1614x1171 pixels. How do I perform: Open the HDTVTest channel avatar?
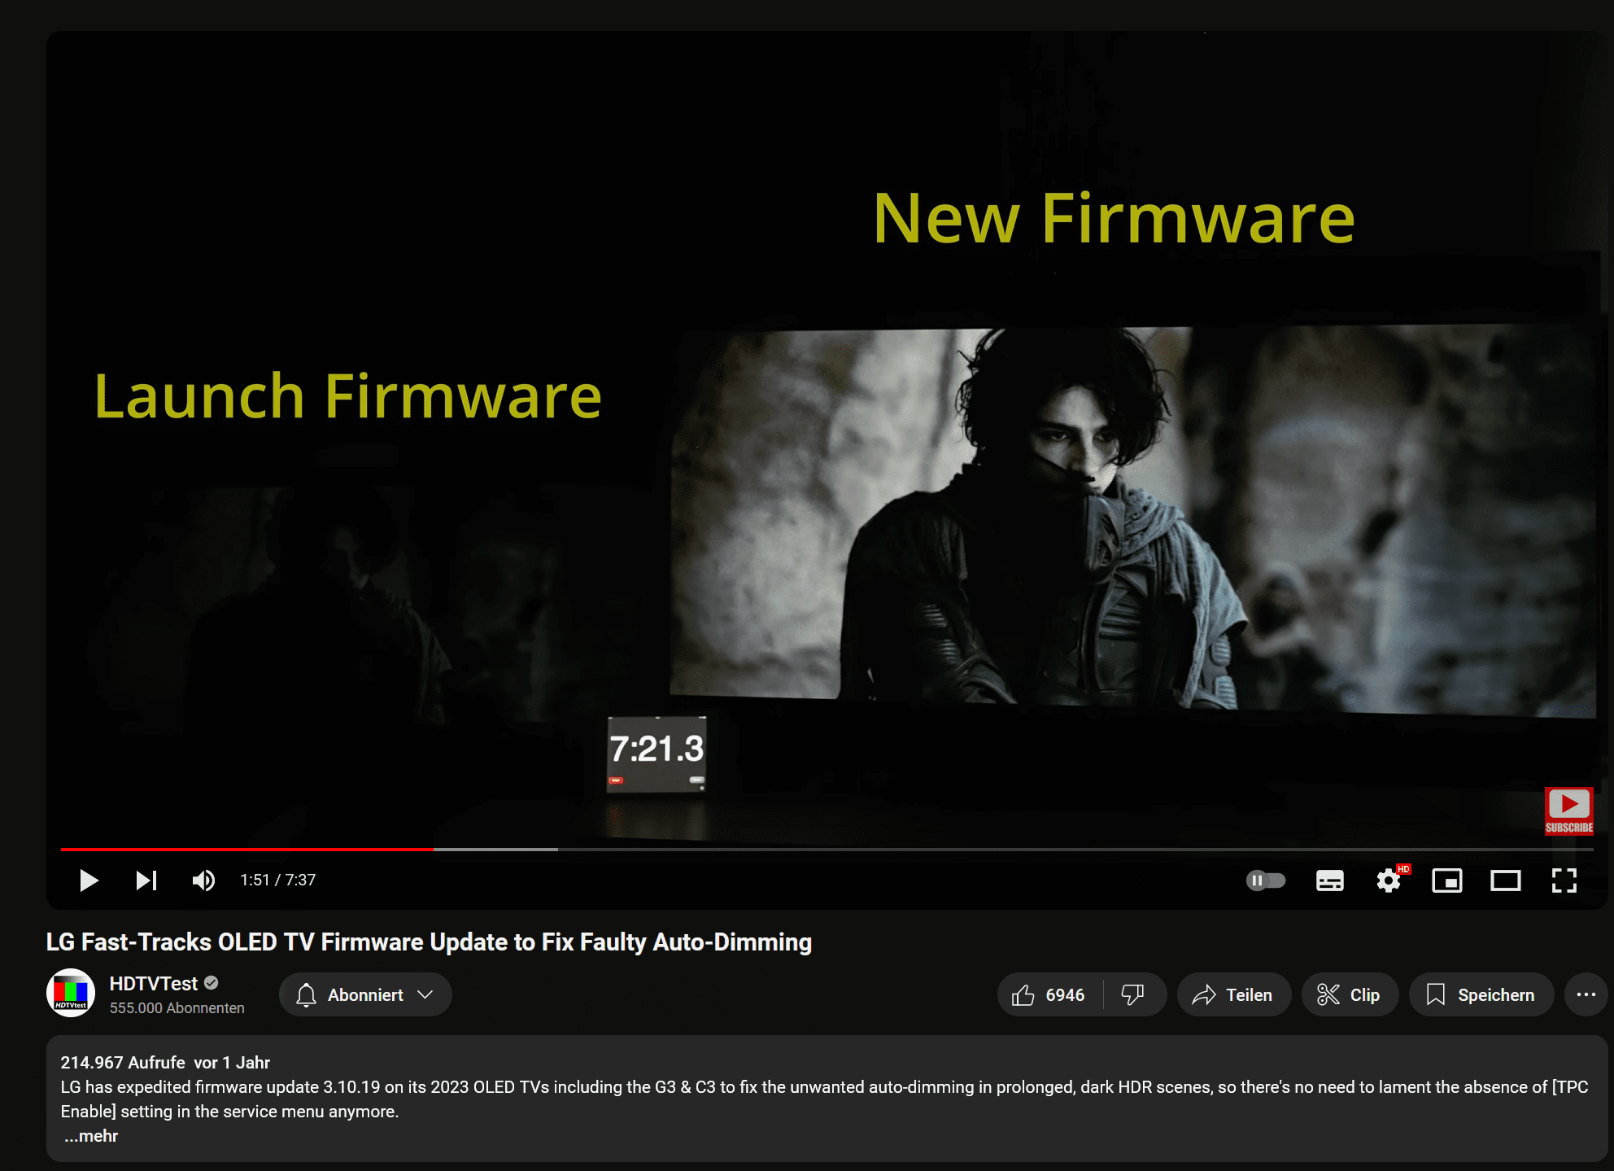coord(71,994)
